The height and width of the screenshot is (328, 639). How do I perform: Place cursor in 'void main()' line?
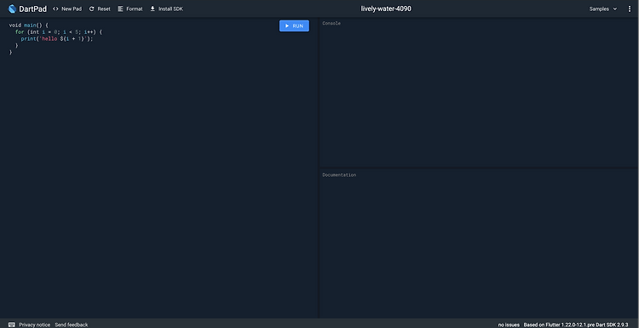28,25
